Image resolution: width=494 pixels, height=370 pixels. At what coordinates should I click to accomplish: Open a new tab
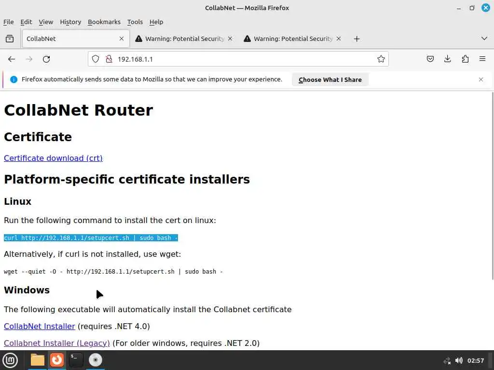point(357,39)
